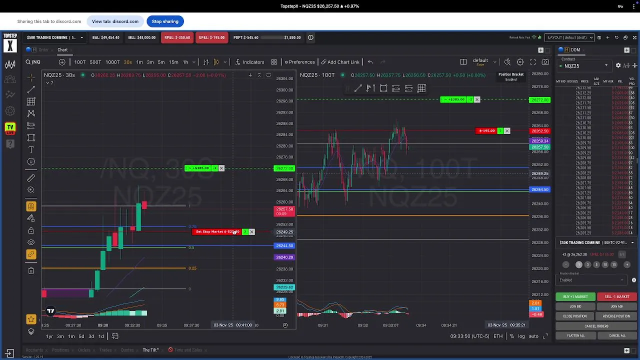
Task: Open the Positions bottom tab
Action: pyautogui.click(x=60, y=350)
